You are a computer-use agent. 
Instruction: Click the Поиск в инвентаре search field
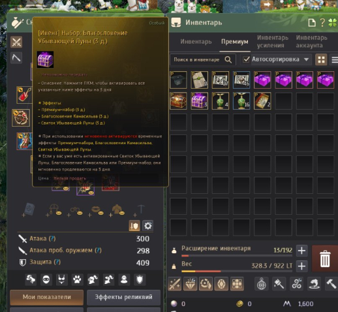(x=203, y=59)
